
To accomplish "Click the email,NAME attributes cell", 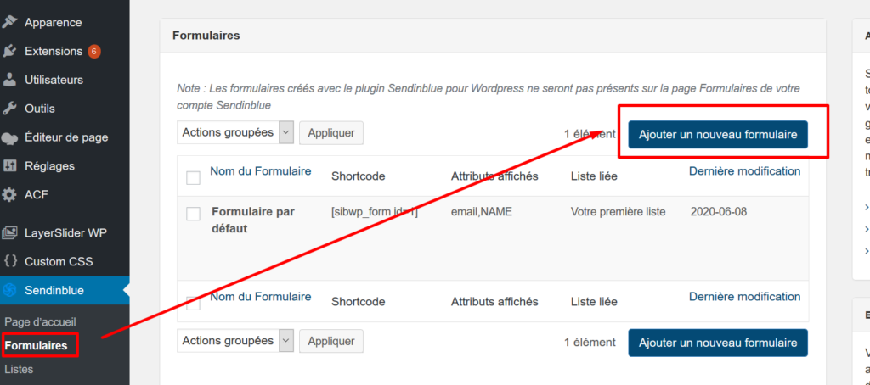I will click(482, 212).
